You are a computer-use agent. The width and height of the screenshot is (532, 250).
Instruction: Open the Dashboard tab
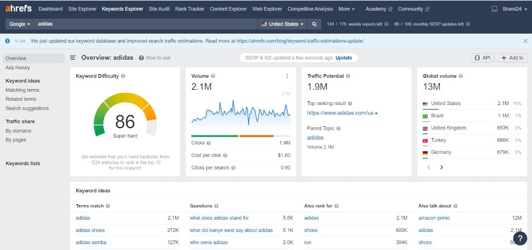point(51,9)
